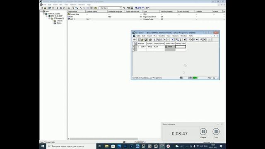This screenshot has width=265, height=149.
Task: Click help question-arrow icon in VAT toolbar
Action: click(185, 40)
